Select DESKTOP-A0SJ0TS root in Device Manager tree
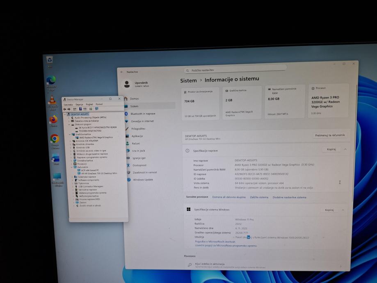The width and height of the screenshot is (377, 283). tap(80, 114)
